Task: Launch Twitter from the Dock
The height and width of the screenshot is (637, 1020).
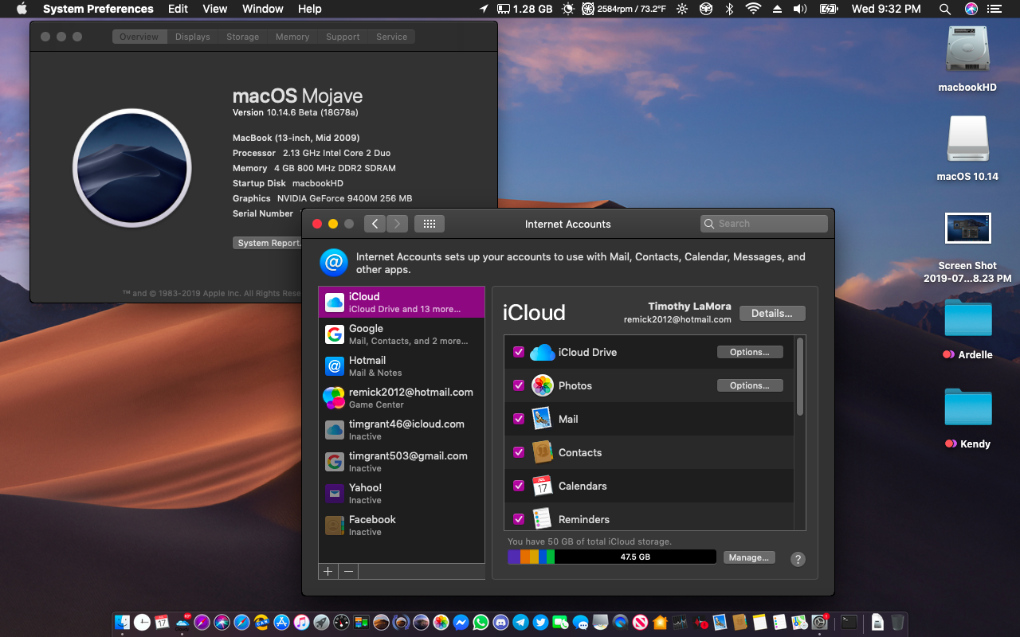Action: click(540, 622)
